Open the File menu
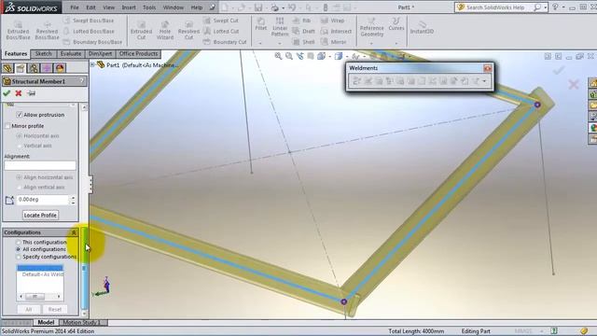 [x=75, y=7]
